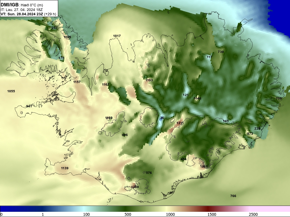The width and height of the screenshot is (290, 217).
Task: Click the map value 1139
Action: pos(65,168)
